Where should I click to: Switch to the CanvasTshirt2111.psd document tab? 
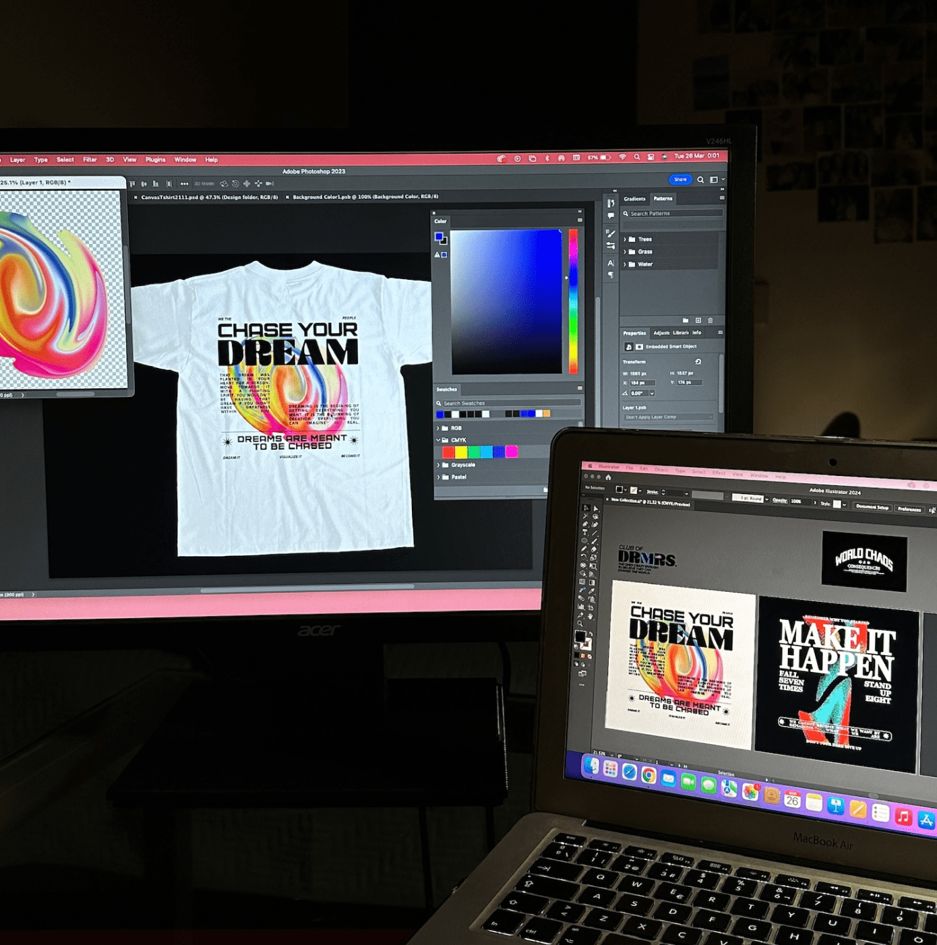point(209,197)
